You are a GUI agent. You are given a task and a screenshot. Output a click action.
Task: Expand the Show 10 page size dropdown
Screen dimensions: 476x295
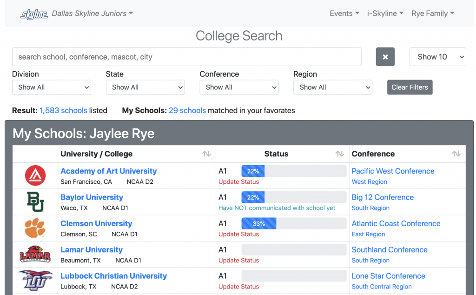pos(438,57)
